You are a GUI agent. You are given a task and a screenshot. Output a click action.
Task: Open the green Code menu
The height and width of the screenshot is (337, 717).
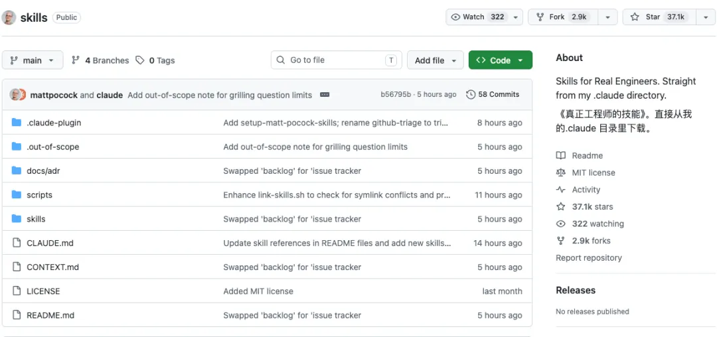click(x=500, y=60)
